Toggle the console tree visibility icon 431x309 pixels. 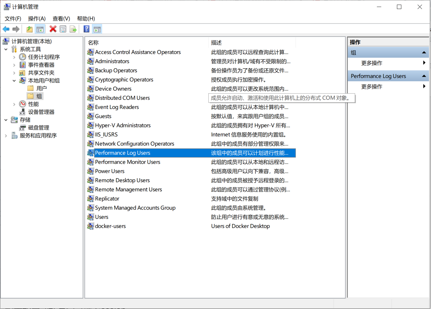click(40, 29)
